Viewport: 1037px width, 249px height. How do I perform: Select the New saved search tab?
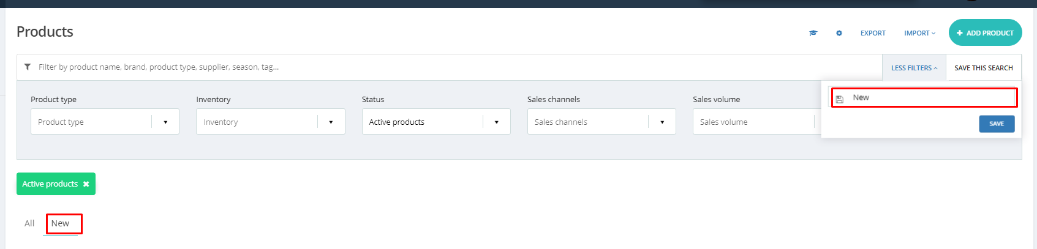pyautogui.click(x=60, y=223)
